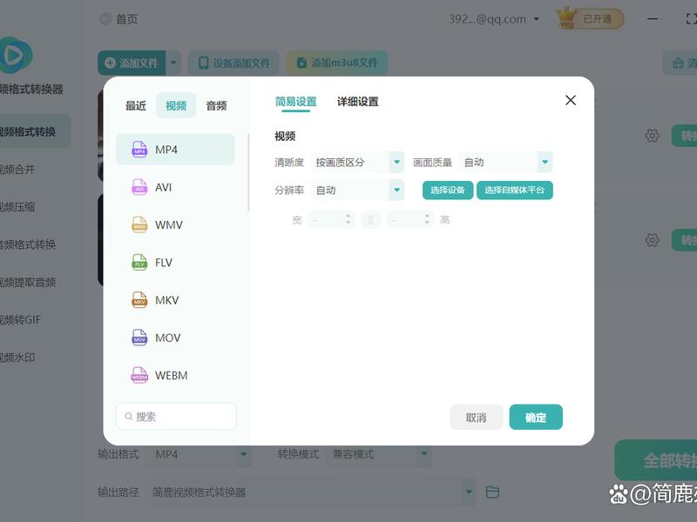Image resolution: width=697 pixels, height=522 pixels.
Task: Open settings gear for first video
Action: coord(652,136)
